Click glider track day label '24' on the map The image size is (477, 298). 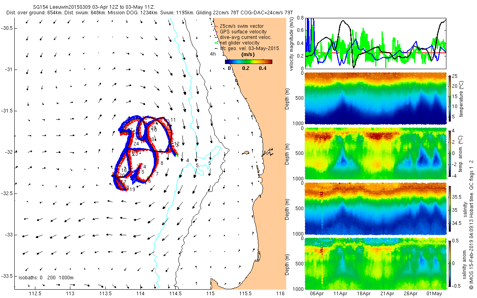tap(136, 143)
